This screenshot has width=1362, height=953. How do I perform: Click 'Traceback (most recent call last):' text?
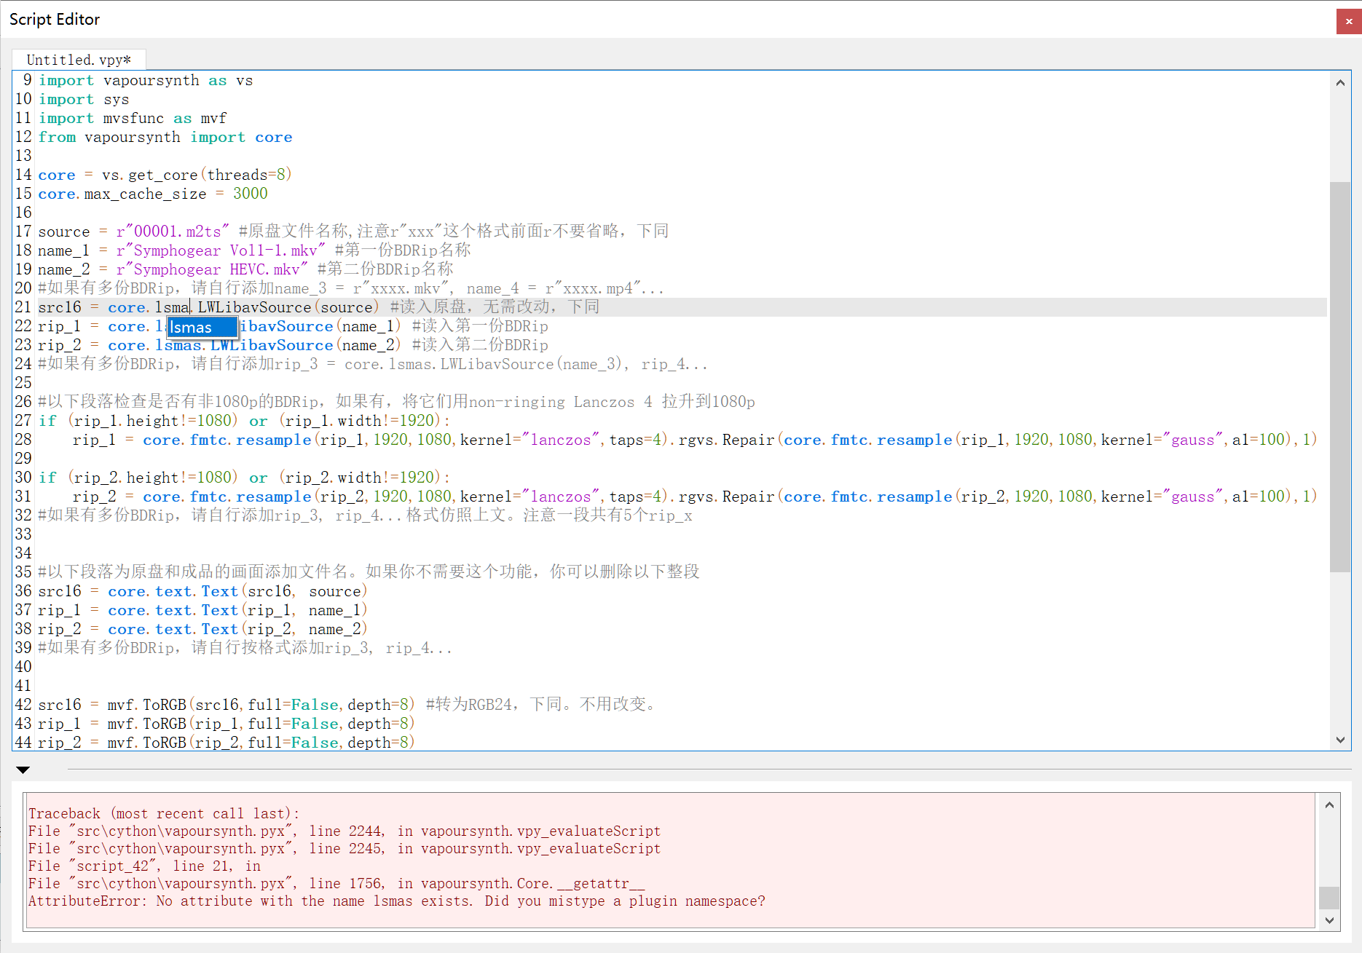164,814
